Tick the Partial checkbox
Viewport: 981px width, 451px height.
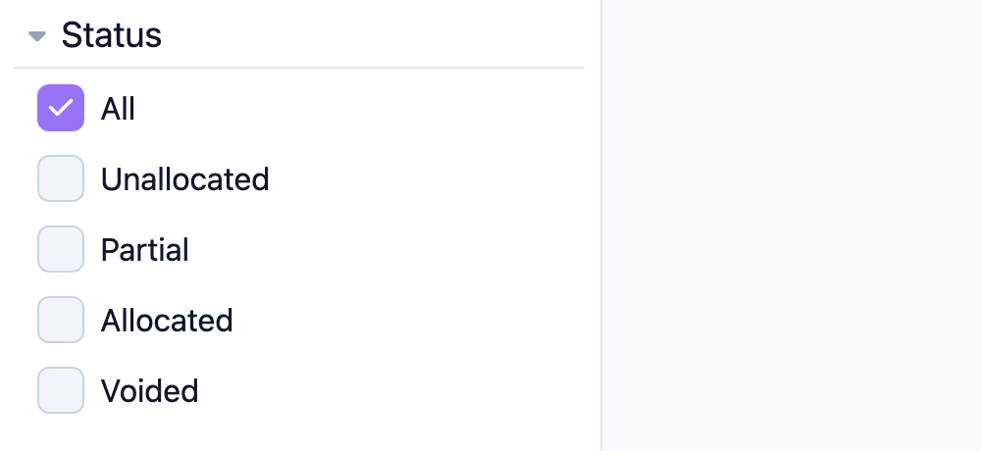(61, 249)
